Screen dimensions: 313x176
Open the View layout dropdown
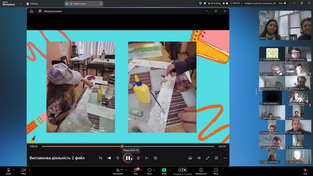[x=282, y=3]
